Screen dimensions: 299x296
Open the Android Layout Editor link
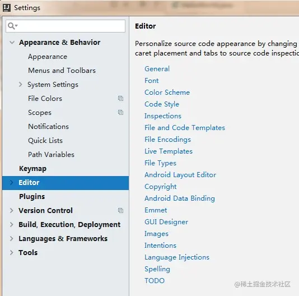click(180, 175)
